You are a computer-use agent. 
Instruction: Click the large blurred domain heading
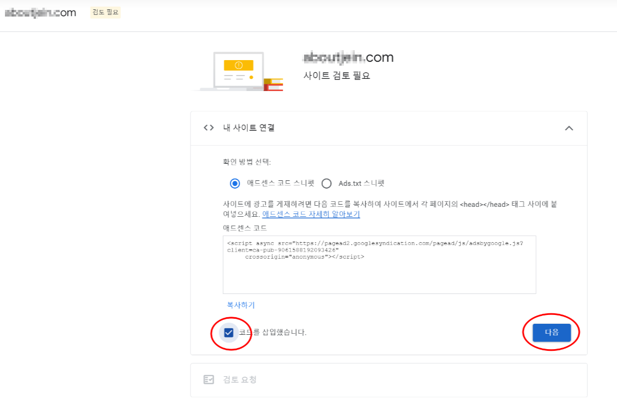pos(348,57)
